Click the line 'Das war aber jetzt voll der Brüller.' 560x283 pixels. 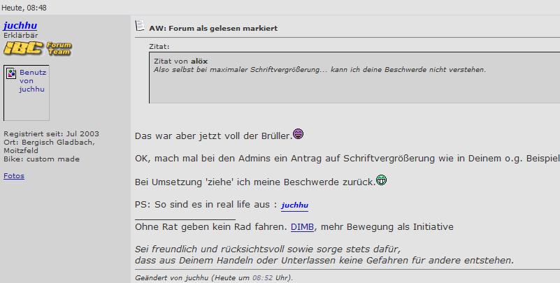(x=213, y=136)
